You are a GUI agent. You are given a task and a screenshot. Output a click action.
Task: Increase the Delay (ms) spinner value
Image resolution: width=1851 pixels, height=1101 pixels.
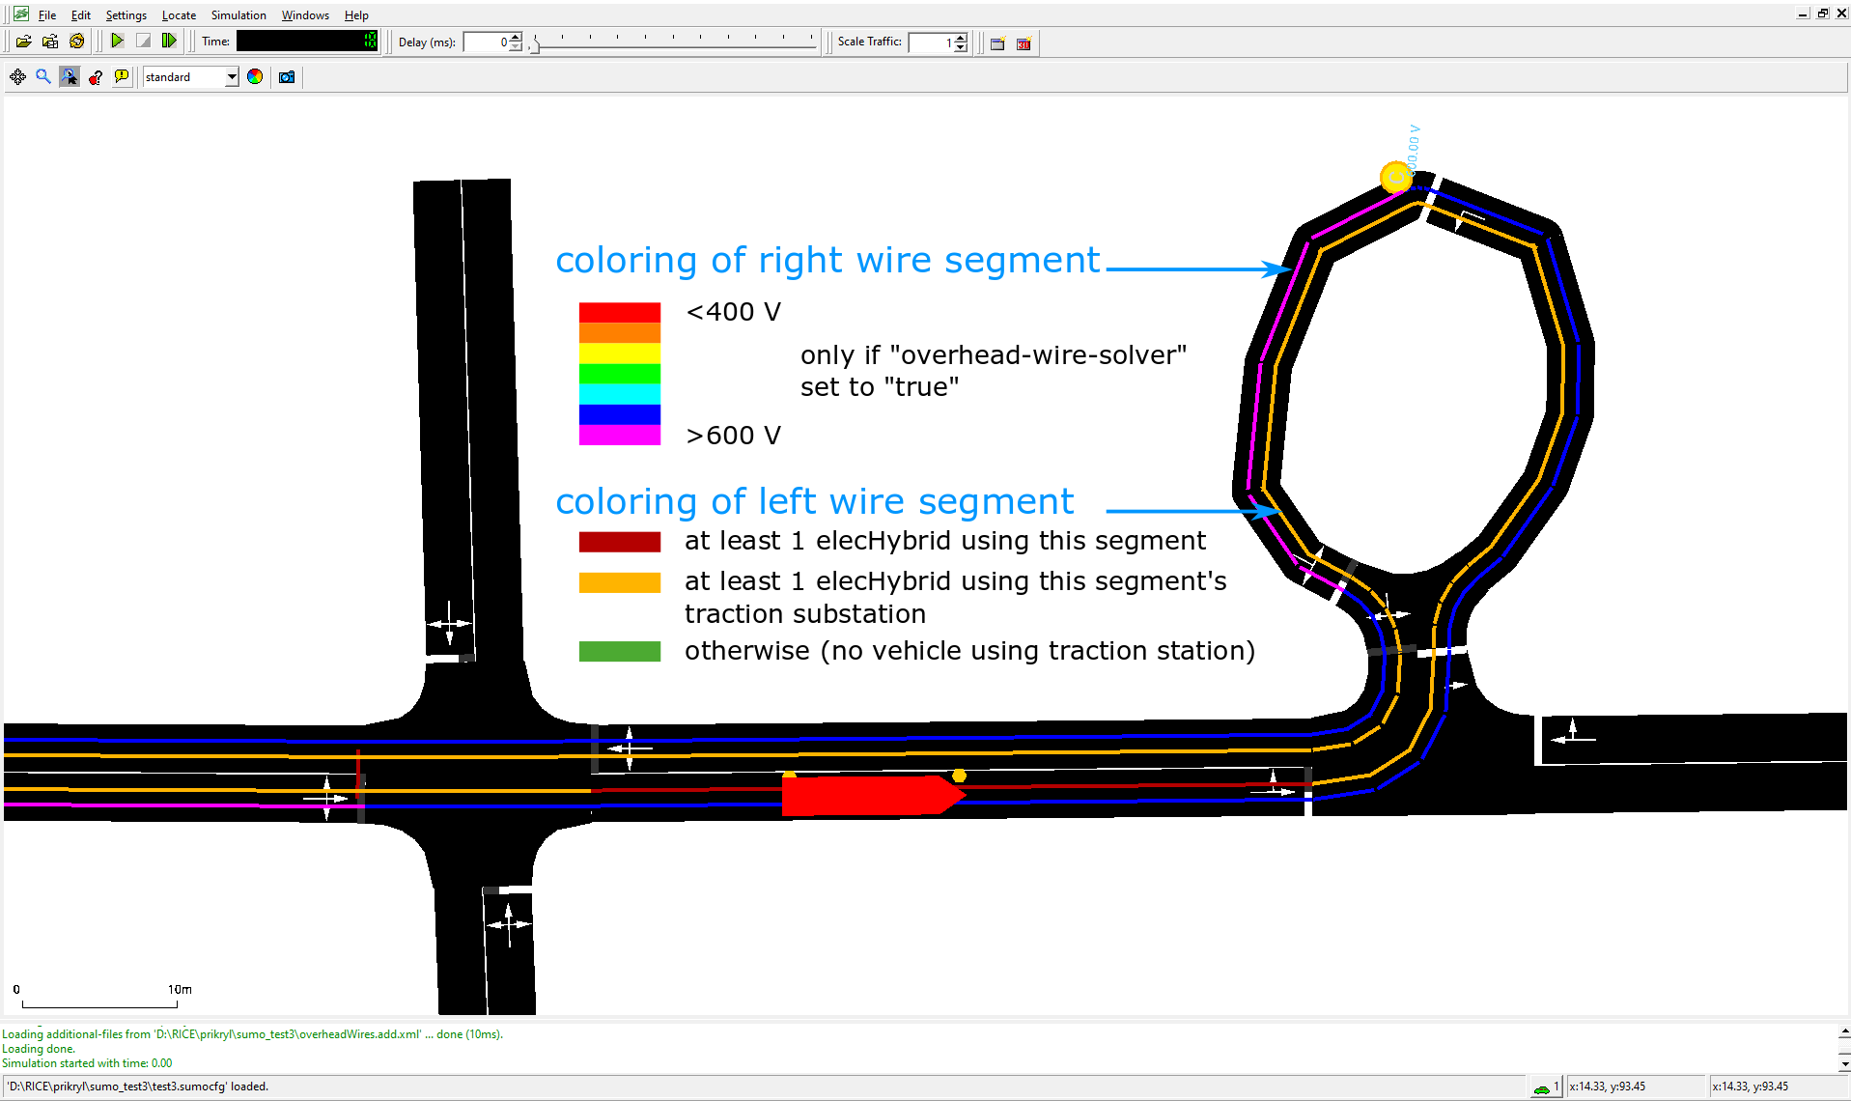516,37
